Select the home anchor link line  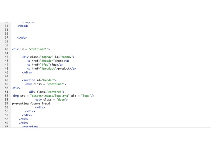[48, 61]
